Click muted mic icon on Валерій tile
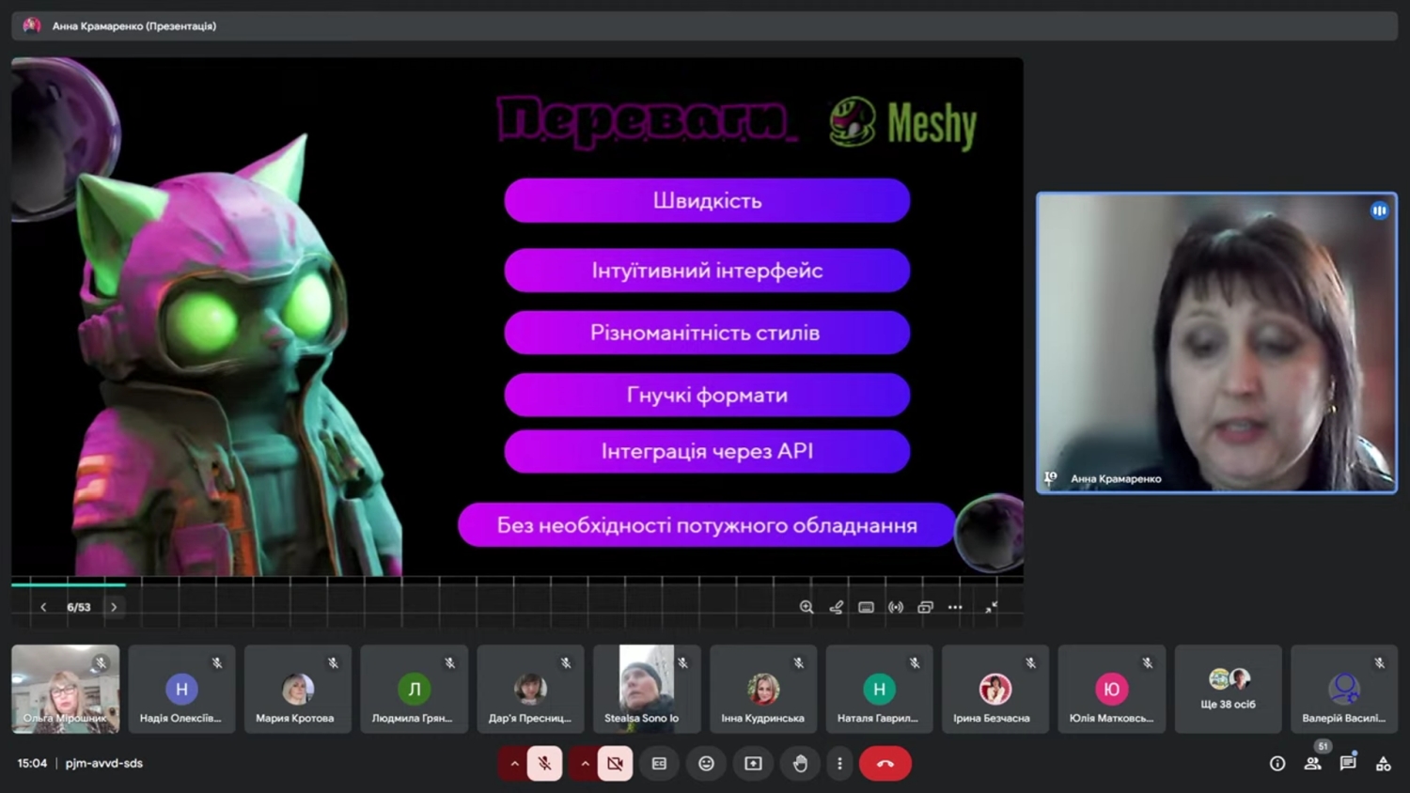The height and width of the screenshot is (793, 1410). point(1380,662)
